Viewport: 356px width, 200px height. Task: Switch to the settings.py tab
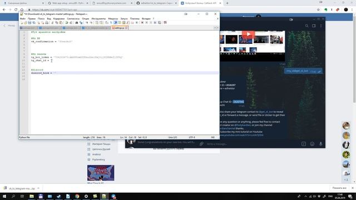[120, 28]
